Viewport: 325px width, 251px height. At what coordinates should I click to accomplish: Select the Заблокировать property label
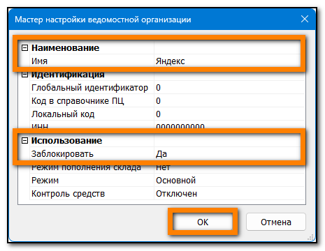(x=62, y=154)
